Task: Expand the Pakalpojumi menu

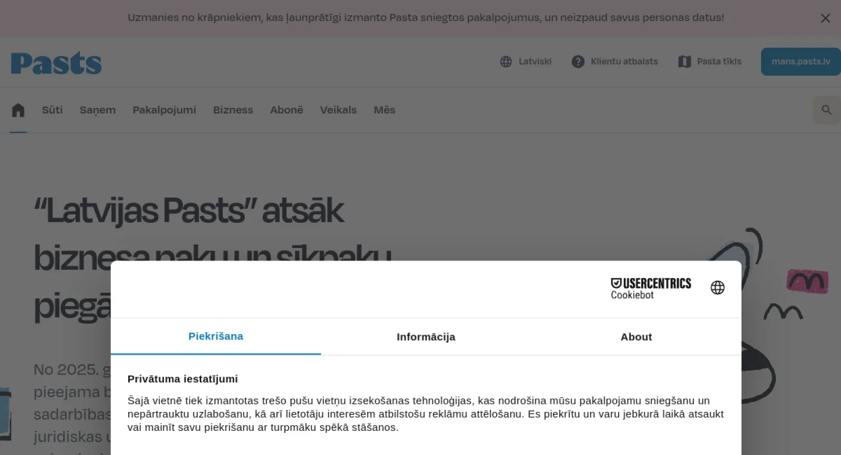Action: click(x=164, y=110)
